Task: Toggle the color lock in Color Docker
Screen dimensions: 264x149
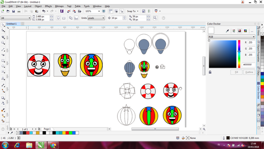Action: (210, 72)
